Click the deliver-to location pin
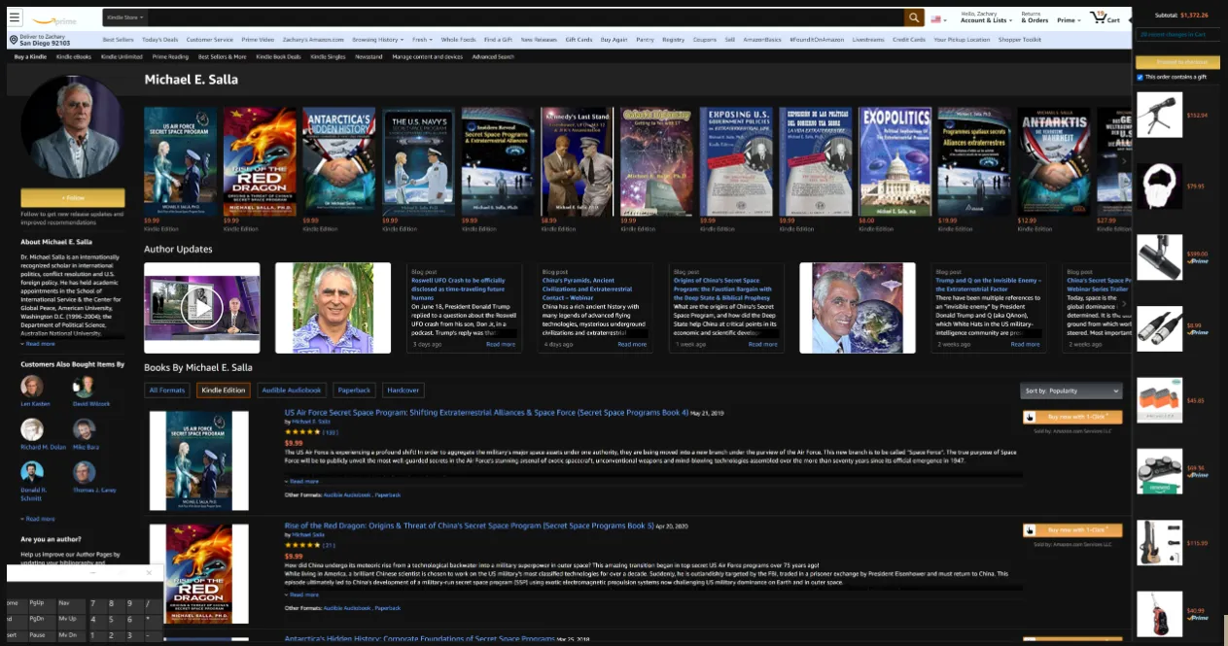 tap(14, 40)
